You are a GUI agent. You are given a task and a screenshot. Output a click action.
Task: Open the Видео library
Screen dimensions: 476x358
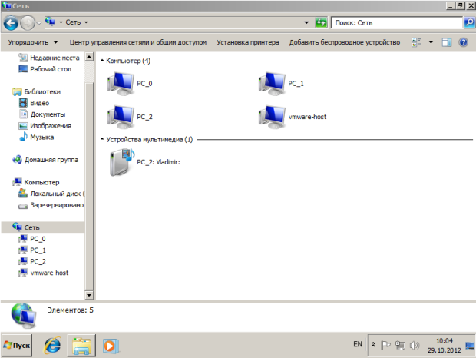[x=34, y=103]
